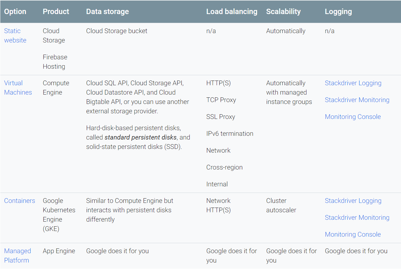The height and width of the screenshot is (270, 401).
Task: Click the Virtual Machines option link
Action: (x=18, y=88)
